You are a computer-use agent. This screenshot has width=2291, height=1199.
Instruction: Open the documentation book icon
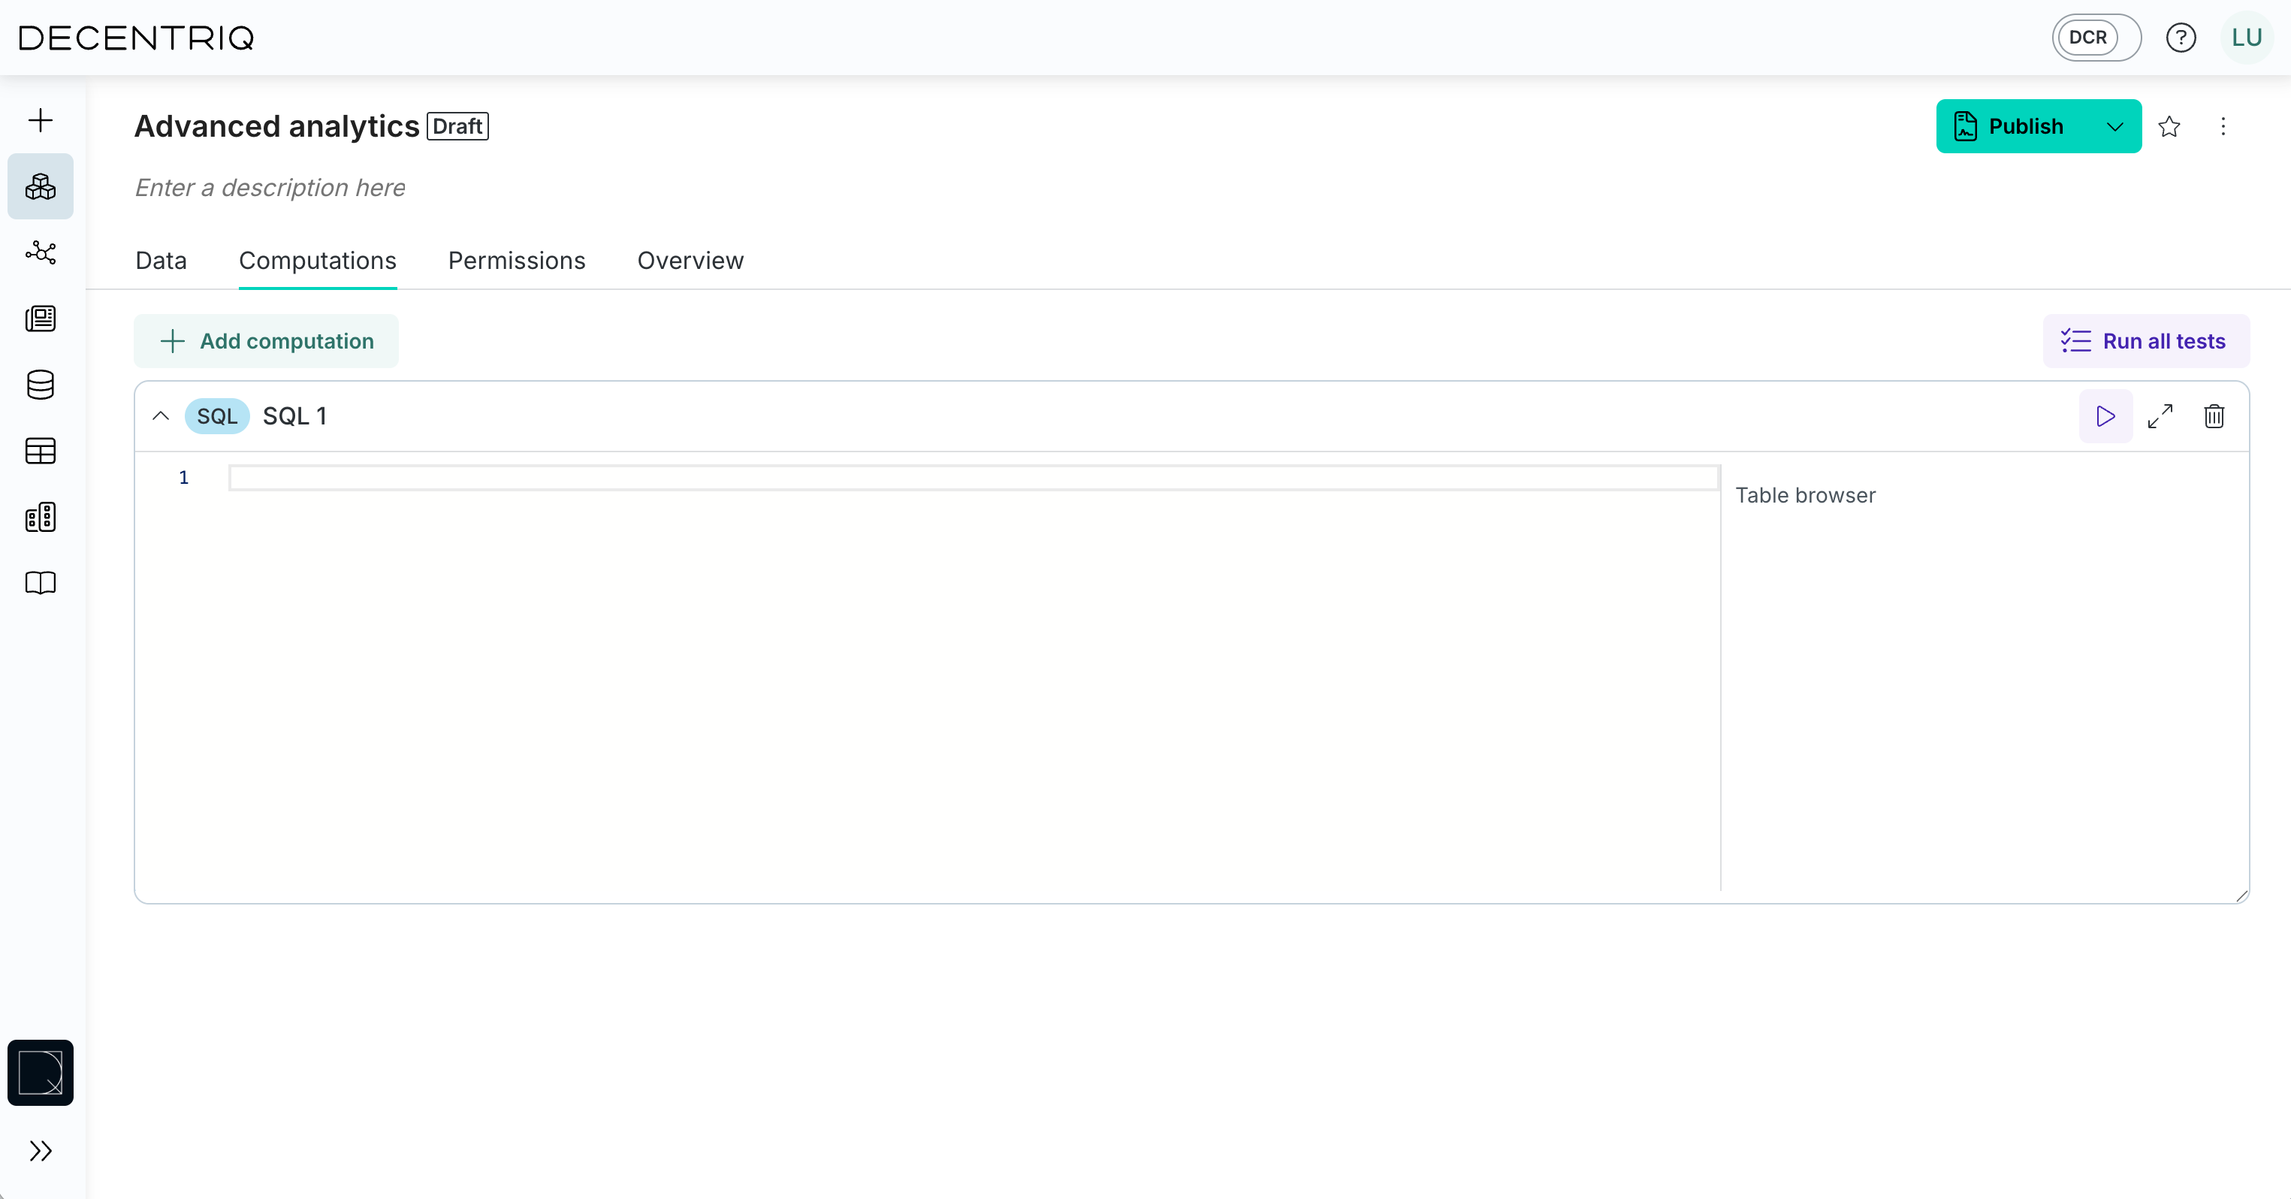[40, 583]
